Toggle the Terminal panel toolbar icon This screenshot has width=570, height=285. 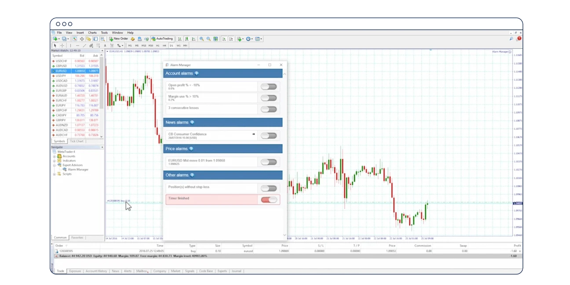[x=95, y=39]
